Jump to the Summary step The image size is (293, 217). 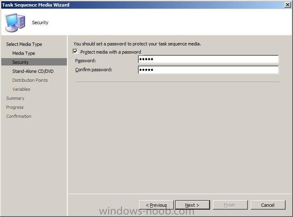pyautogui.click(x=15, y=98)
